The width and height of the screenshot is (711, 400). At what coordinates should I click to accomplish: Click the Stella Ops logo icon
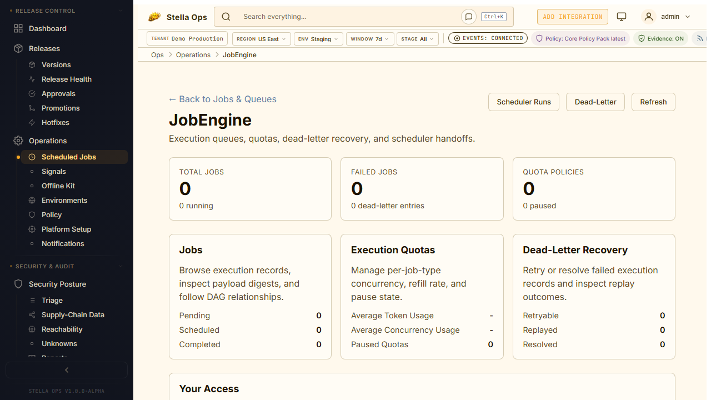pos(154,17)
